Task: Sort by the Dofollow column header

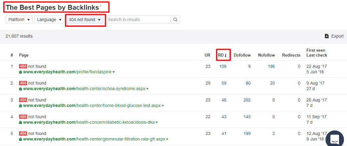Action: coord(242,55)
